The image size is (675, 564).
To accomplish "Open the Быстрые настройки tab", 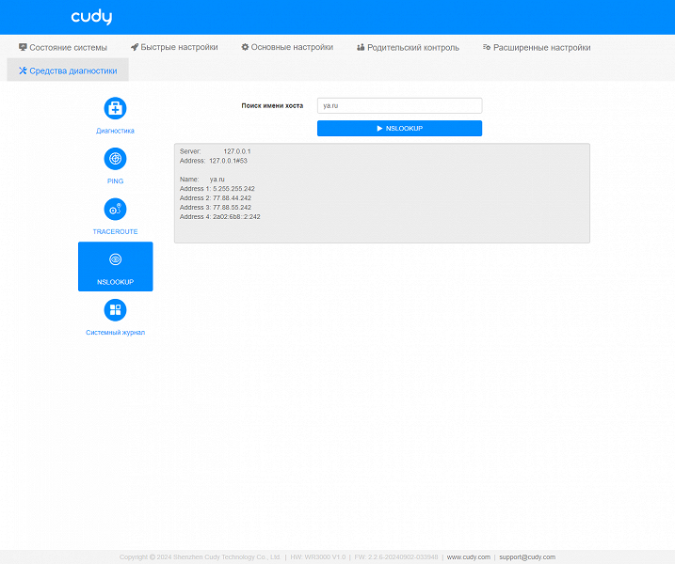I will point(174,47).
